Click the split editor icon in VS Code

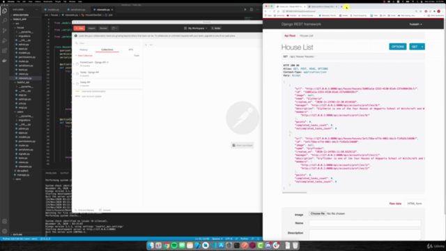pyautogui.click(x=252, y=9)
